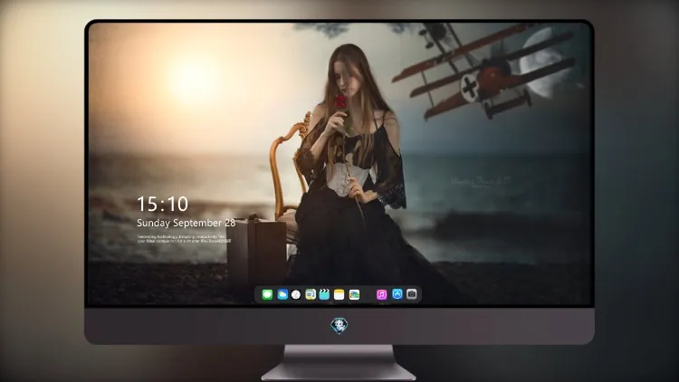Launch the pink Music app in dock
This screenshot has width=679, height=382.
coord(381,294)
